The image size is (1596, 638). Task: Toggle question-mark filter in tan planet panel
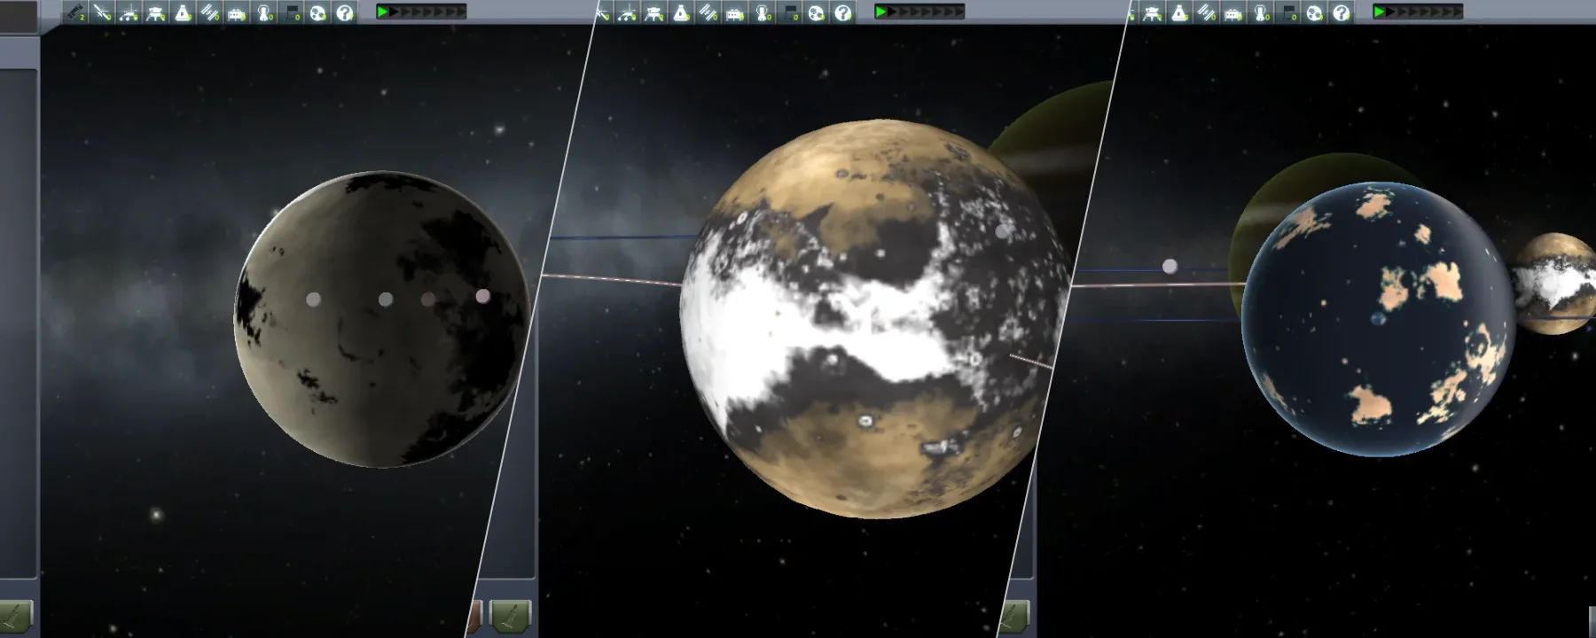pyautogui.click(x=843, y=12)
